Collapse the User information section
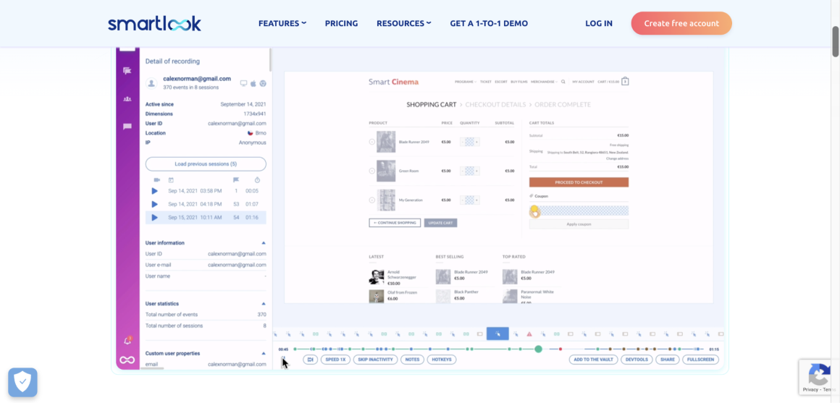 pos(264,243)
